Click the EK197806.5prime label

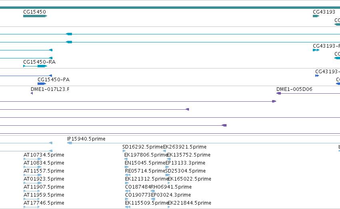point(146,155)
